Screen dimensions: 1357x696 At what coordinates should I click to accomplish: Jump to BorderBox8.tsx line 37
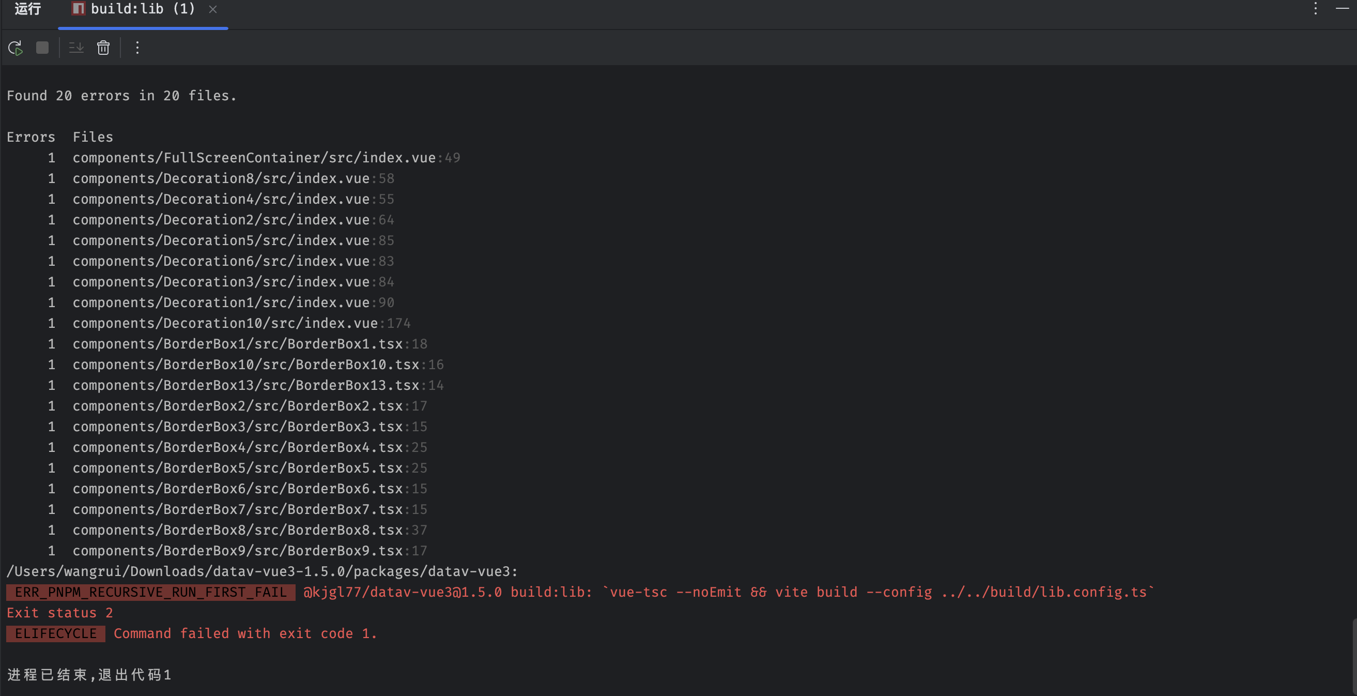pyautogui.click(x=237, y=529)
